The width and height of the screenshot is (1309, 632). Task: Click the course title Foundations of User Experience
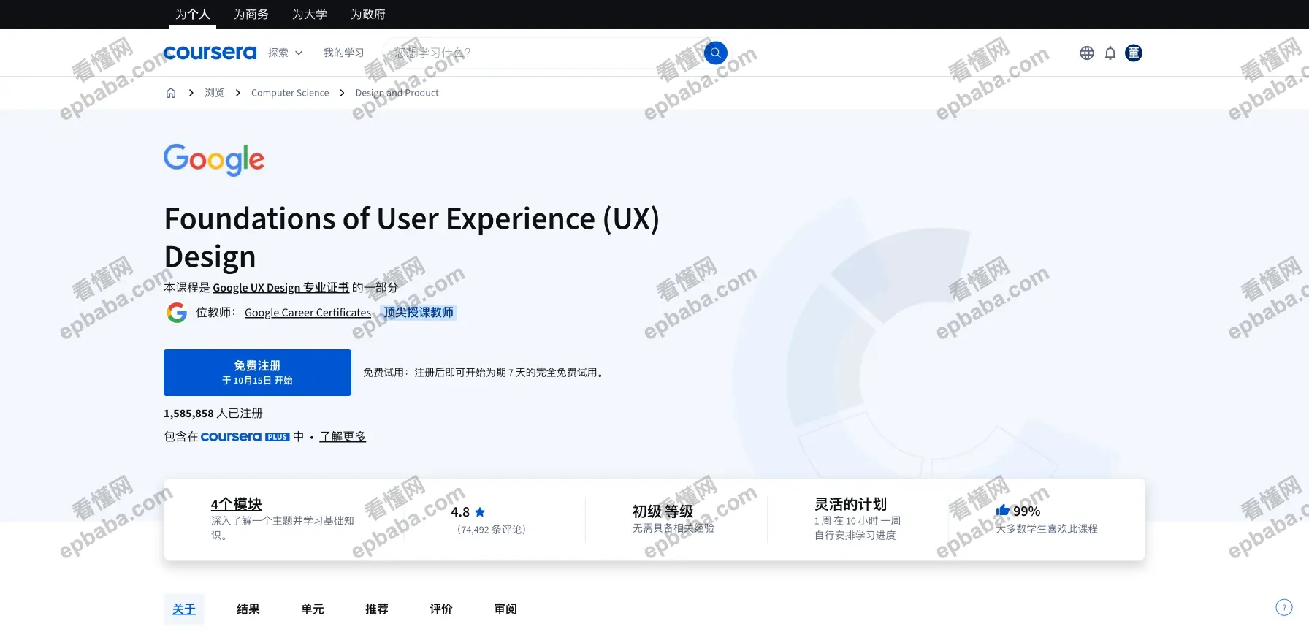[411, 237]
